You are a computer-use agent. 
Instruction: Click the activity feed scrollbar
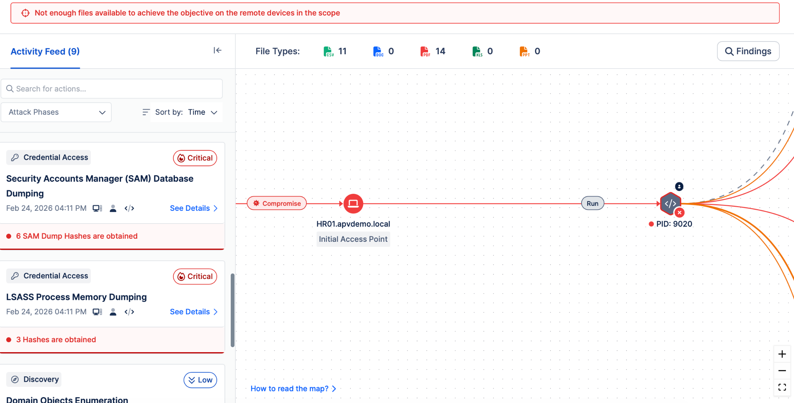[233, 310]
